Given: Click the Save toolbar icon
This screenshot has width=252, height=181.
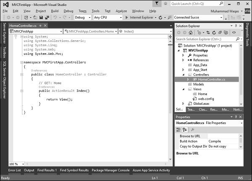Looking at the screenshot, I should [41, 17].
